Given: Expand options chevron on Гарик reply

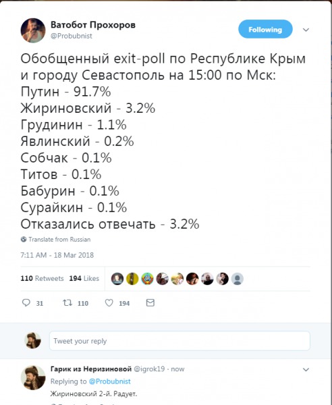Looking at the screenshot, I should pyautogui.click(x=306, y=370).
